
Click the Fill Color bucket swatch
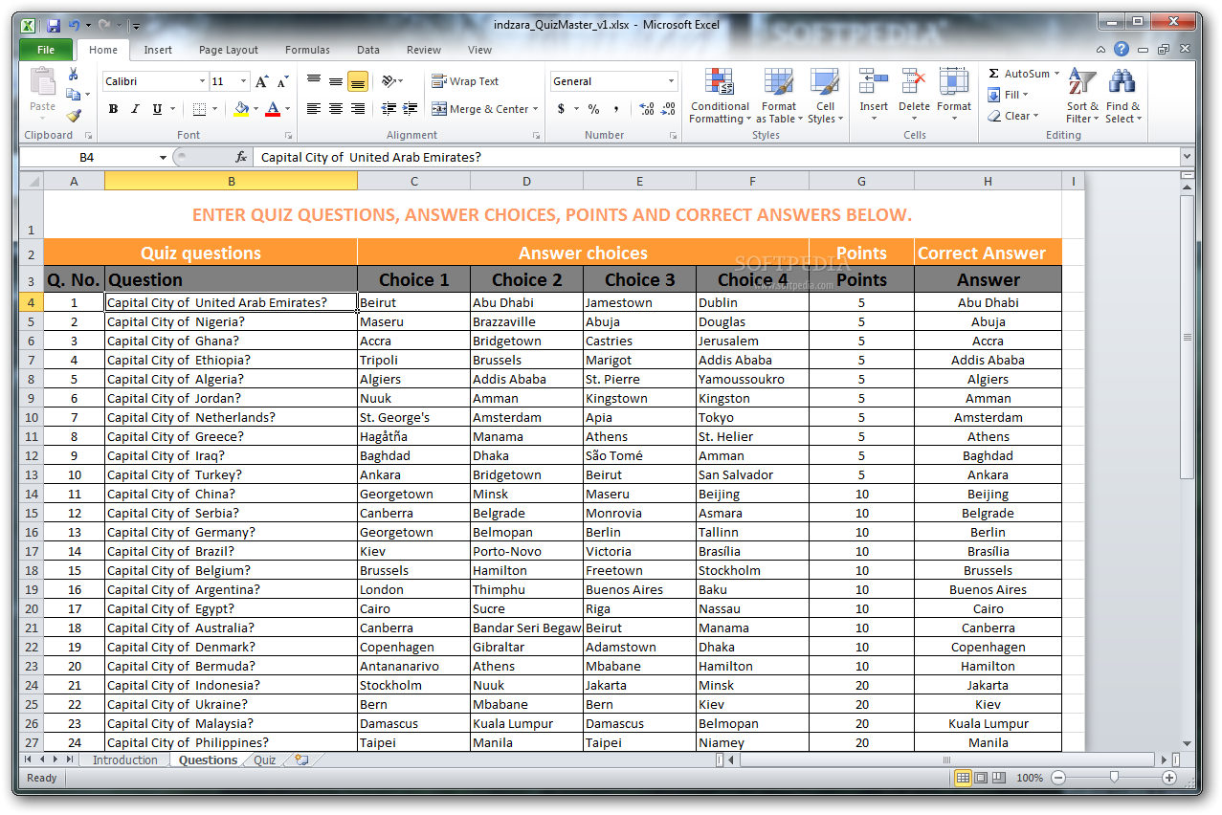[240, 109]
